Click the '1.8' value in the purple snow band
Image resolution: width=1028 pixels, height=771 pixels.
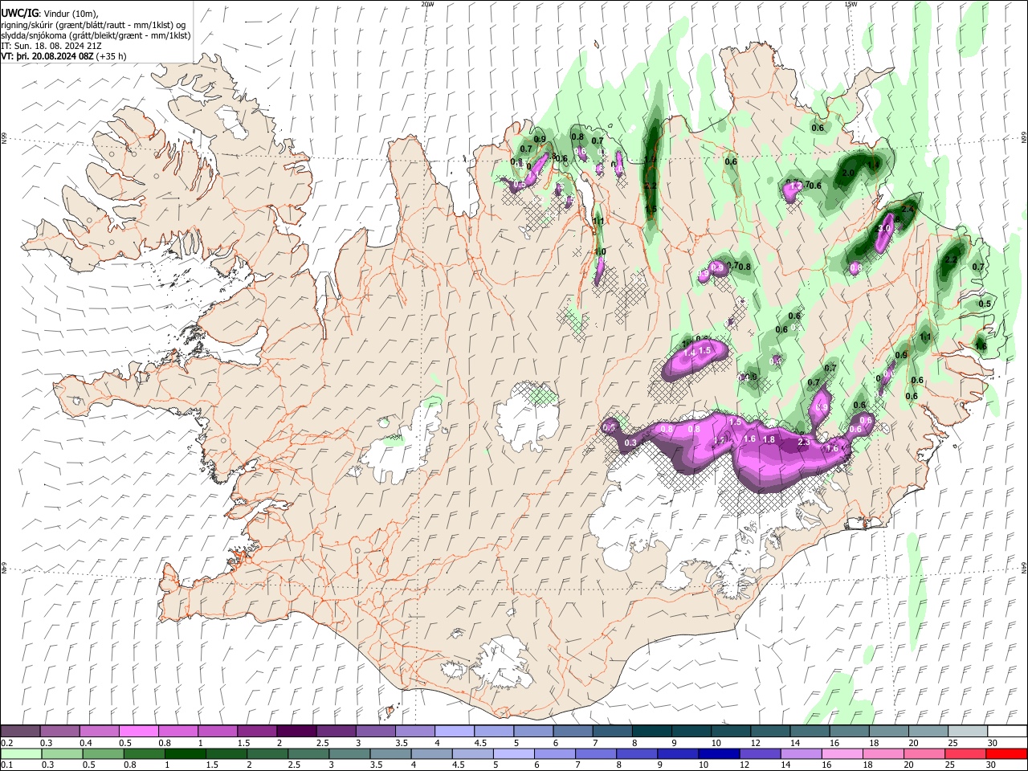(x=769, y=439)
